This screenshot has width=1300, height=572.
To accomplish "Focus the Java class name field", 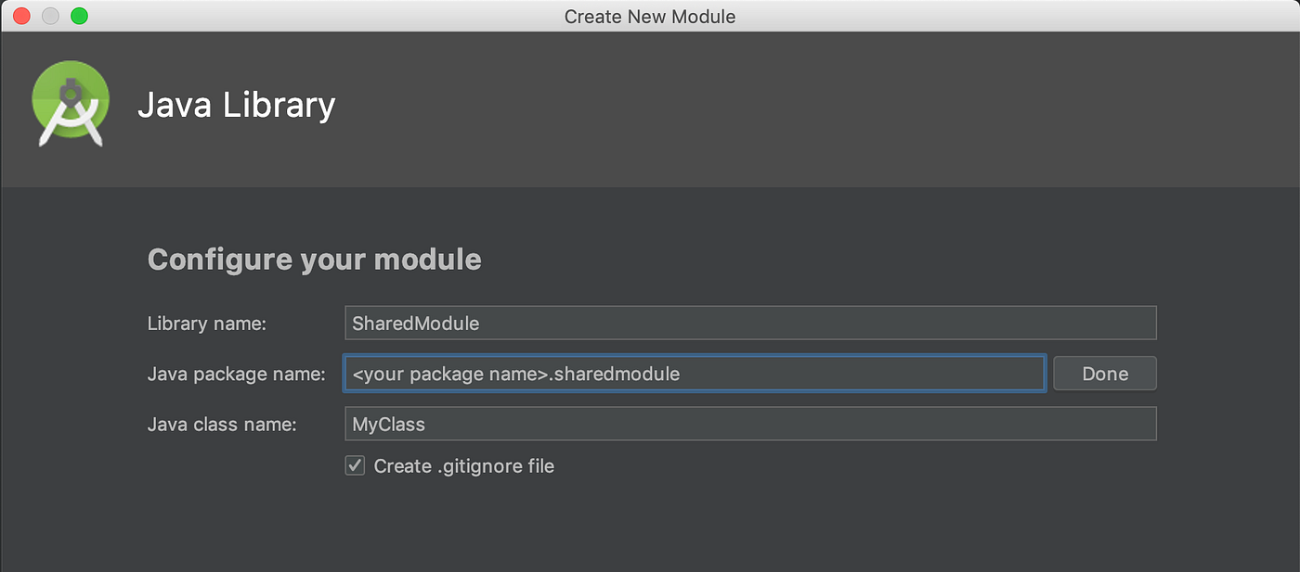I will pos(749,424).
